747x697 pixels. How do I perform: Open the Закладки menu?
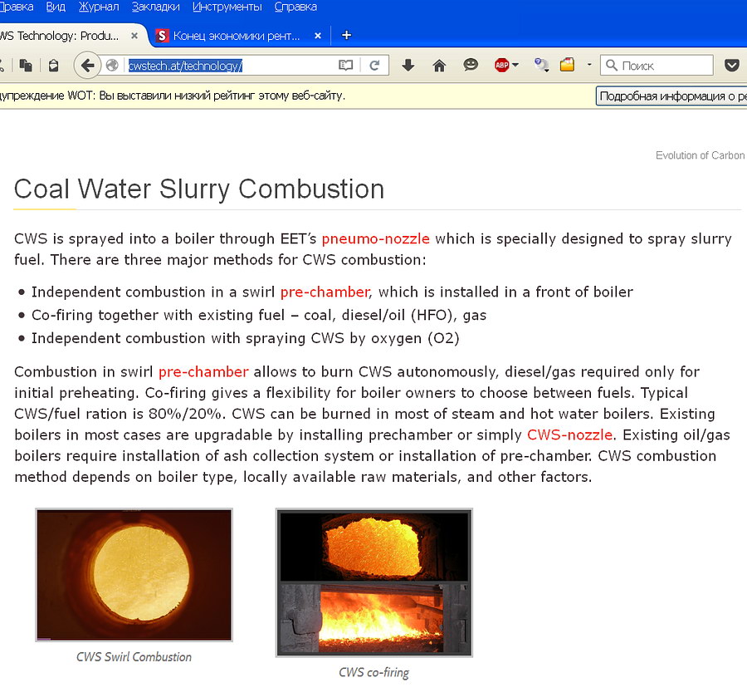coord(156,7)
